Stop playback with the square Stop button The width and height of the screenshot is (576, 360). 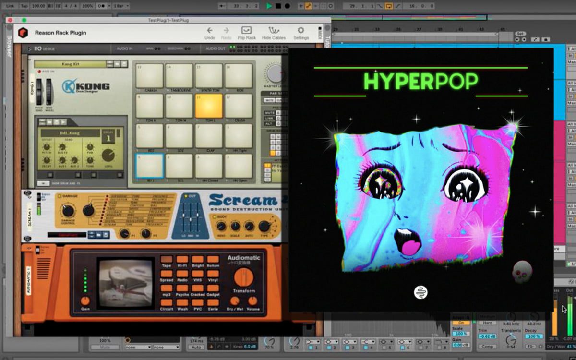tap(278, 6)
